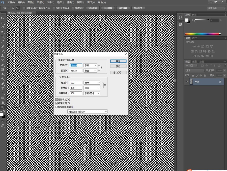Add a Color Balance adjustment
Screen dimensions: 227x171
tap(196, 51)
